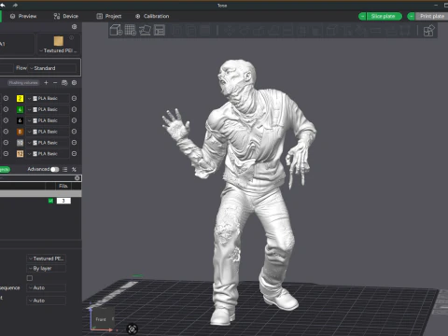Click the Add model cube icon
The height and width of the screenshot is (336, 448).
pyautogui.click(x=116, y=31)
